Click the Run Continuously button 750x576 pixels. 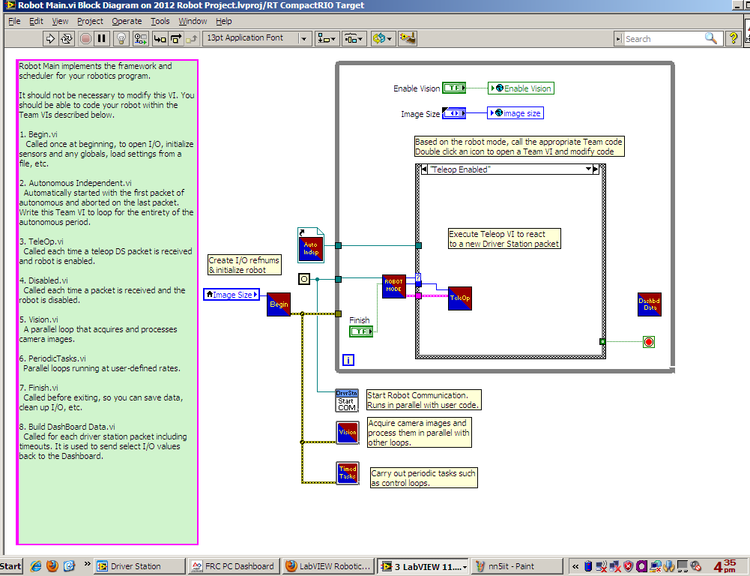coord(67,38)
